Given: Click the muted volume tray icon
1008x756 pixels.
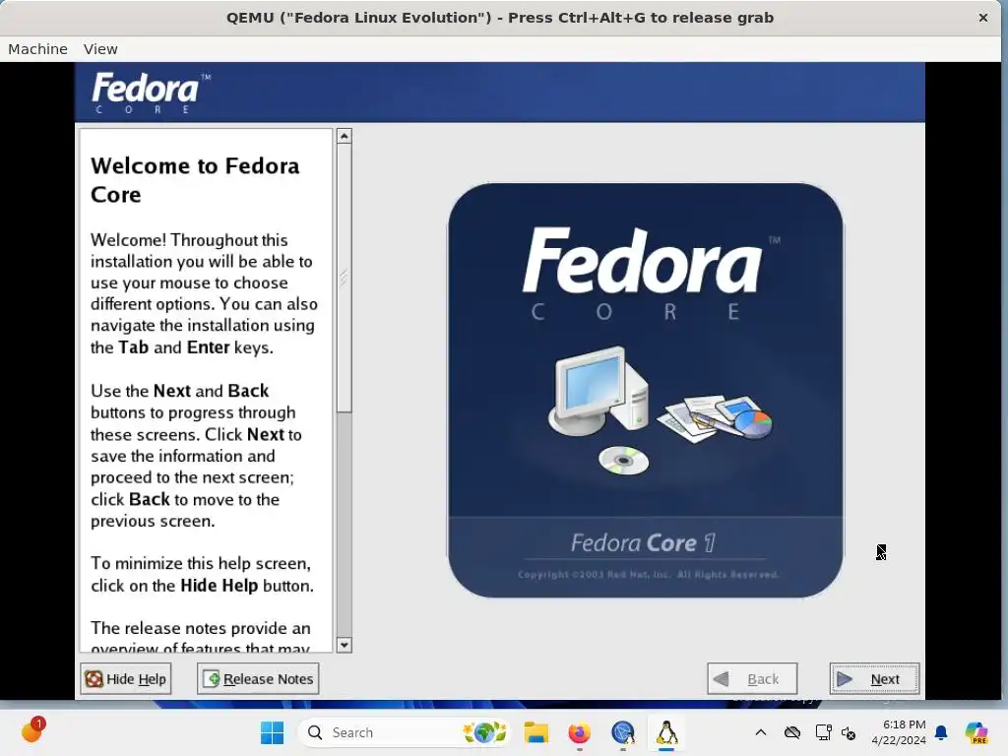Looking at the screenshot, I should click(849, 732).
